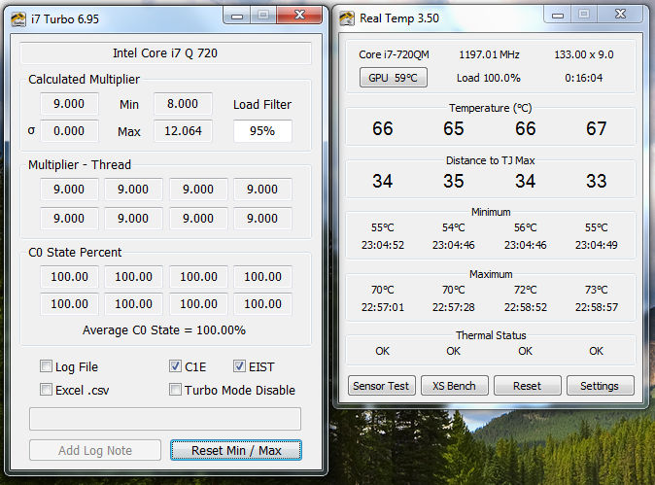Click the 0:16:04 uptime timer
This screenshot has width=655, height=485.
[584, 78]
